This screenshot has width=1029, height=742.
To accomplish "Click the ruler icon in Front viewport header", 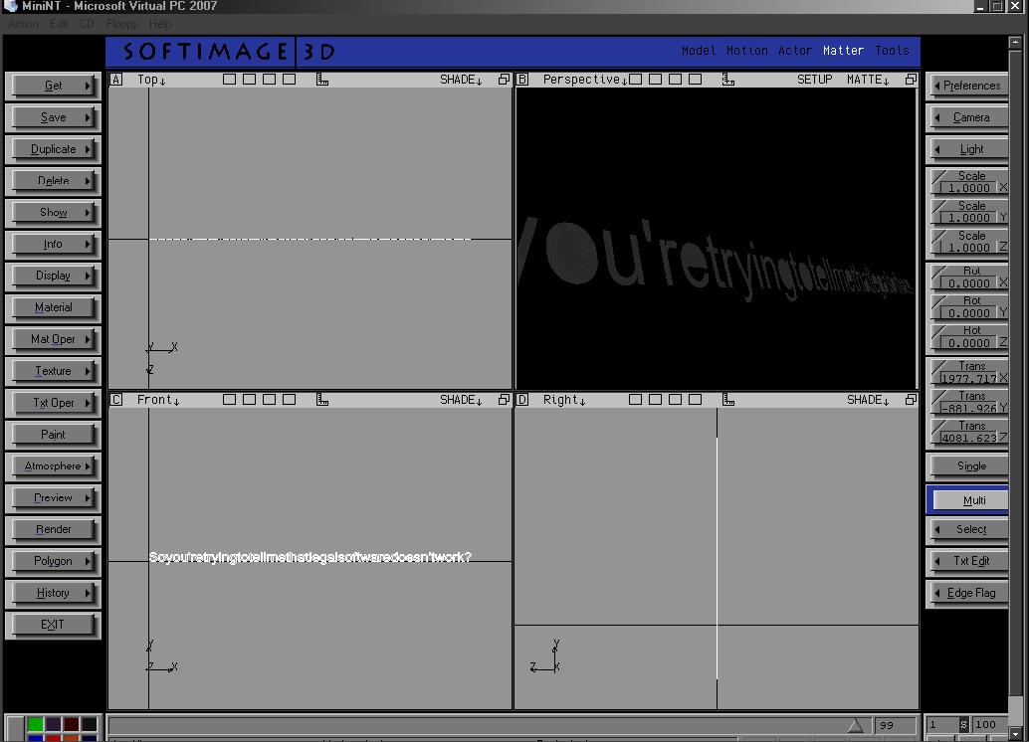I will [322, 400].
